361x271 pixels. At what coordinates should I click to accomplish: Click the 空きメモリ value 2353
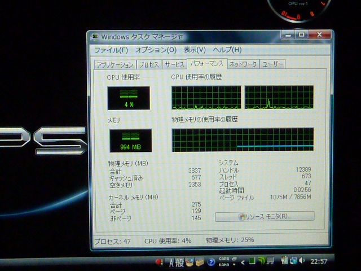(195, 185)
